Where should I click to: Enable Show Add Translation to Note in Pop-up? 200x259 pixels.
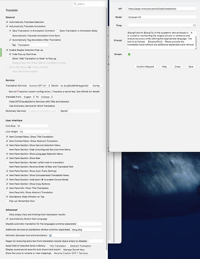tap(10, 59)
